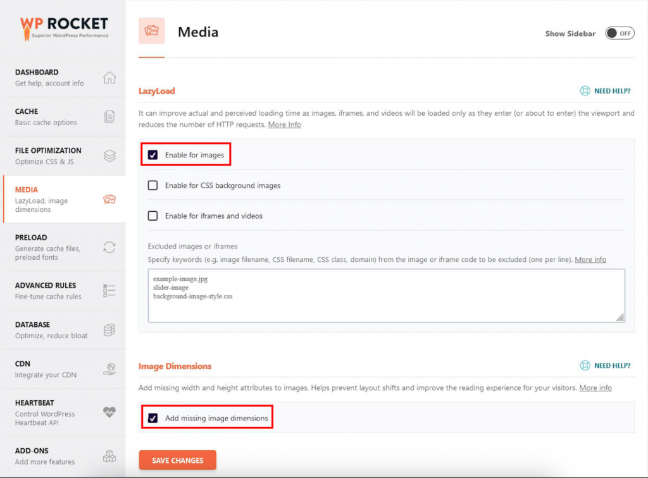Disable the Enable for images checkbox
This screenshot has width=648, height=478.
pos(153,154)
